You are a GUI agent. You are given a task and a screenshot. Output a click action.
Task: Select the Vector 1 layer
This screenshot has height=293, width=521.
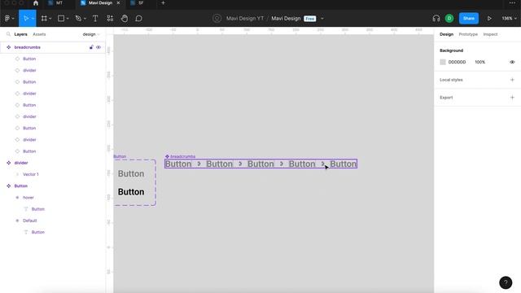[x=53, y=174]
